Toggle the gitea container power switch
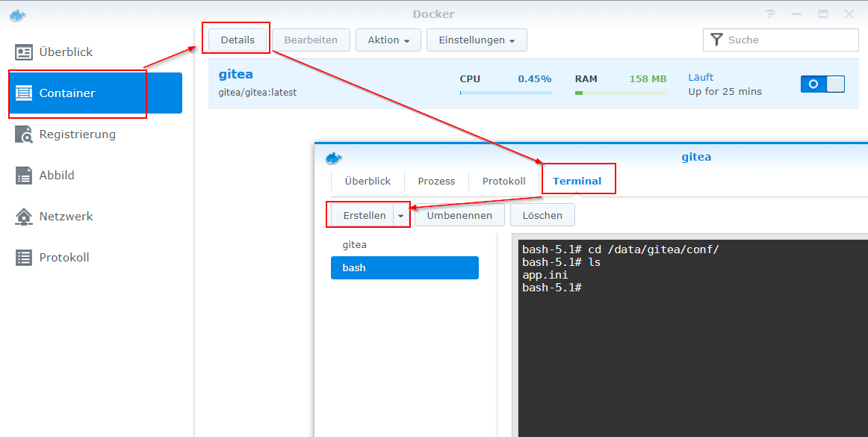This screenshot has height=437, width=868. 822,84
